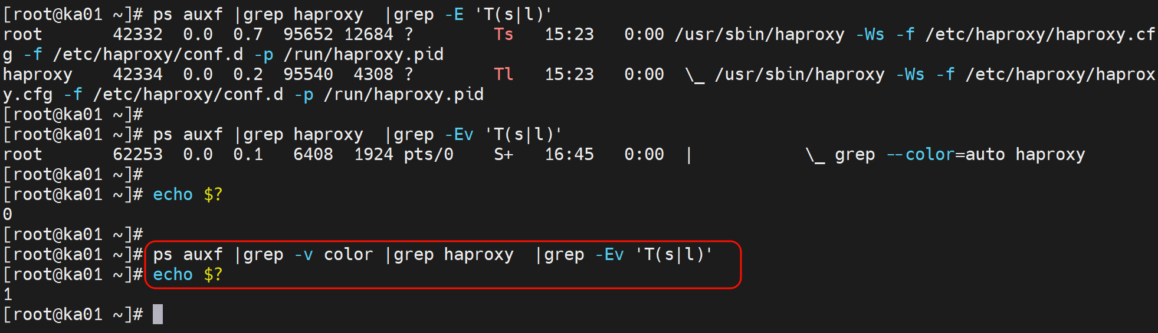Viewport: 1158px width, 333px height.
Task: Click the echo $? command inside the red box
Action: (x=187, y=274)
